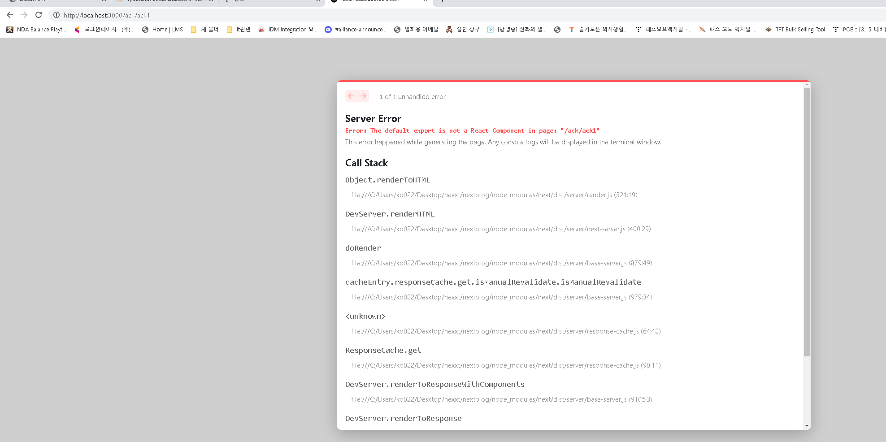Open the 살인 장부 bookmark
Screen dimensions: 886x442
tap(463, 30)
